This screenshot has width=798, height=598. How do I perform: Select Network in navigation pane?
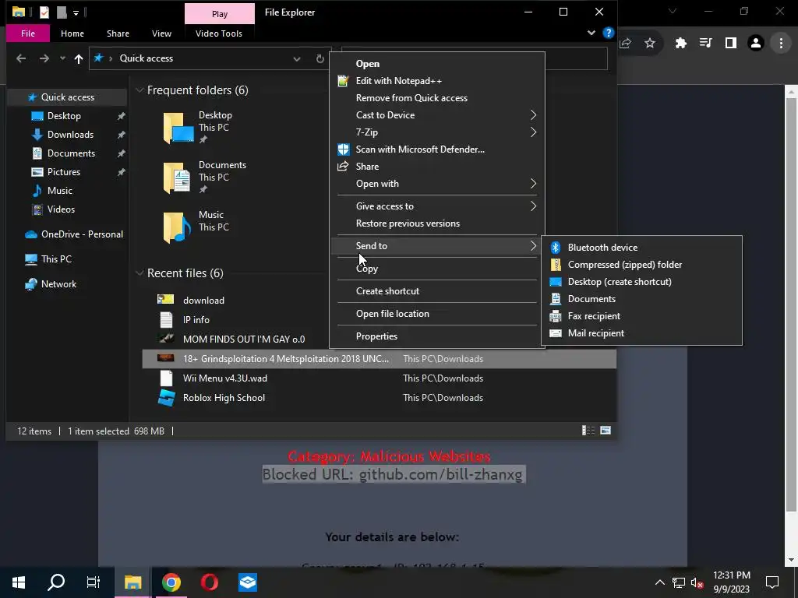(58, 284)
